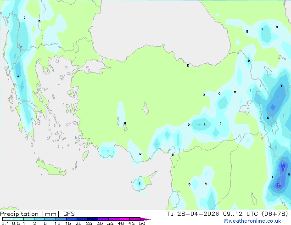Image resolution: width=291 pixels, height=225 pixels.
Task: Click the '28-04-2026' date text
Action: click(x=198, y=214)
